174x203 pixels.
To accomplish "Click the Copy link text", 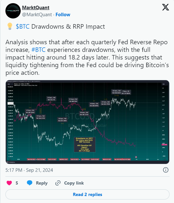I will 74,183.
